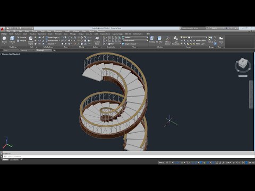The image size is (255, 191).
Task: Switch to the Surface ribbon tab
Action: pyautogui.click(x=18, y=34)
